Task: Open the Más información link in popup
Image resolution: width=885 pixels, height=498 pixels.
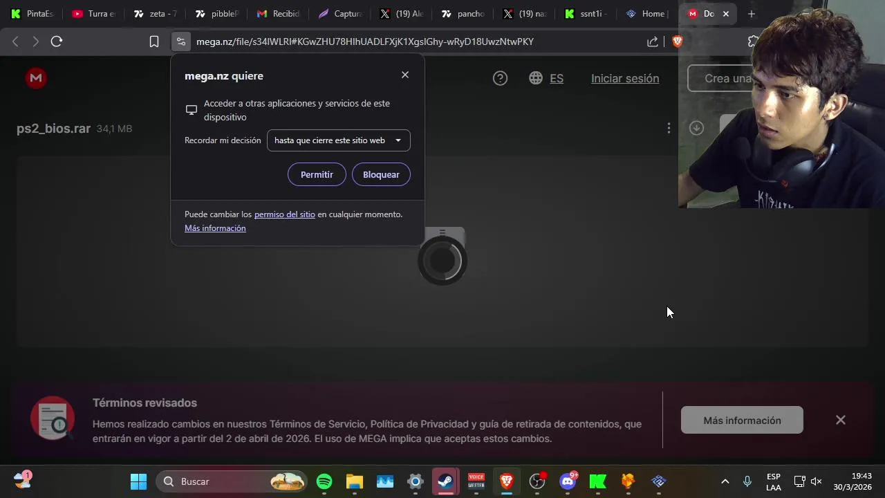Action: [x=215, y=228]
